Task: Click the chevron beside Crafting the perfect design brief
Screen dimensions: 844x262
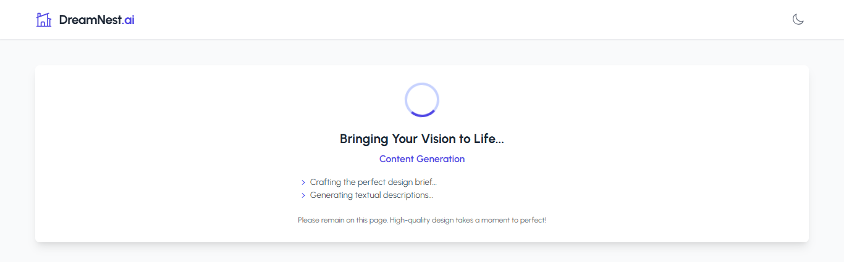Action: click(303, 182)
